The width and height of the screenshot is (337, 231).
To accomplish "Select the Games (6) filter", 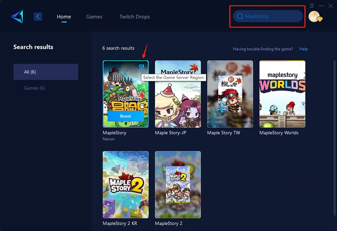I will [35, 88].
